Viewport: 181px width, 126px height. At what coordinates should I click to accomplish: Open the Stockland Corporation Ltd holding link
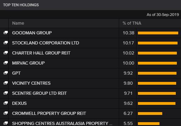(x=46, y=43)
